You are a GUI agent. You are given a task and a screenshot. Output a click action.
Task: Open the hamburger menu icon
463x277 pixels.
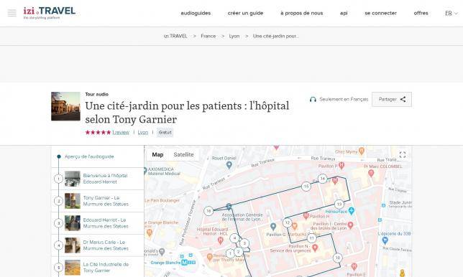[x=12, y=13]
